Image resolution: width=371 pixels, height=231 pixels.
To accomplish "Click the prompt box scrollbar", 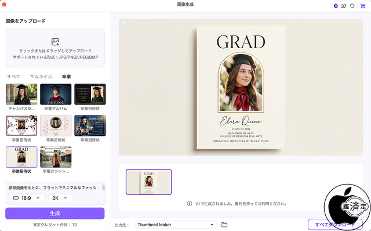I will [x=103, y=187].
